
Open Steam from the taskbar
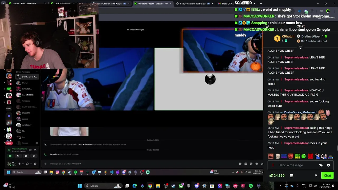pos(173,186)
